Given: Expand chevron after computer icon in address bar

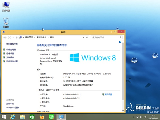Looking at the screenshot, I should 23,37.
